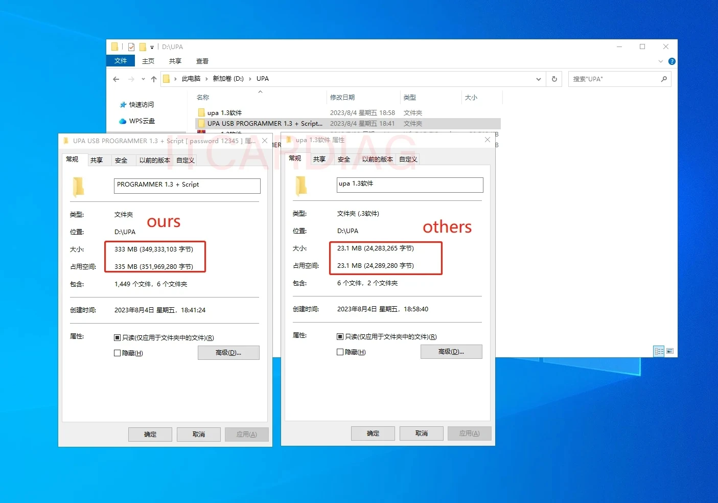
Task: Open recent locations dropdown arrow
Action: pos(143,79)
